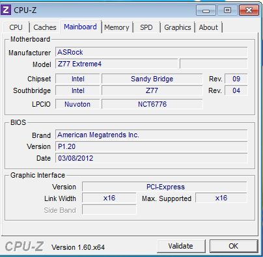Click the Chipset name Sandy Bridge
263x257 pixels.
pyautogui.click(x=152, y=79)
